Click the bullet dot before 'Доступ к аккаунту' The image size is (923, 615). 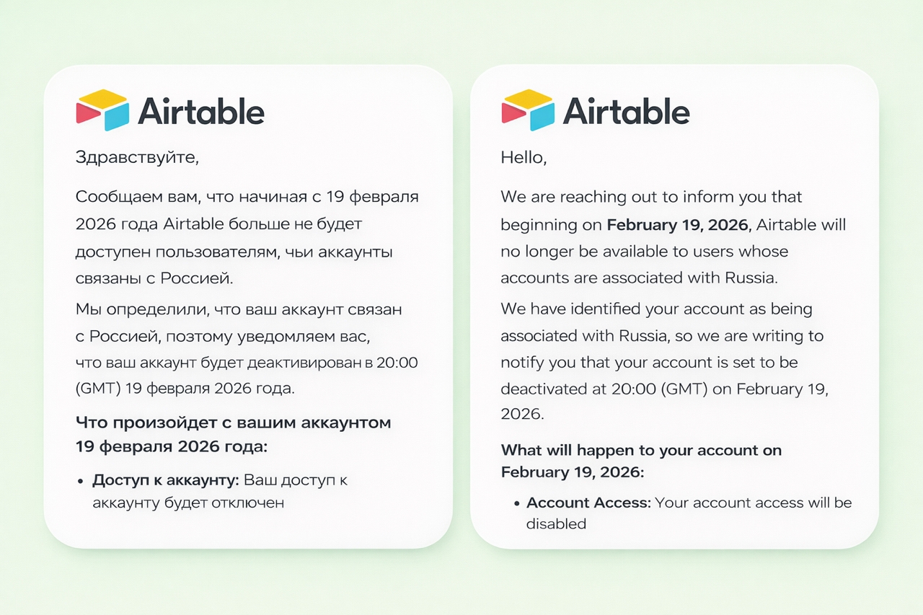pos(81,480)
